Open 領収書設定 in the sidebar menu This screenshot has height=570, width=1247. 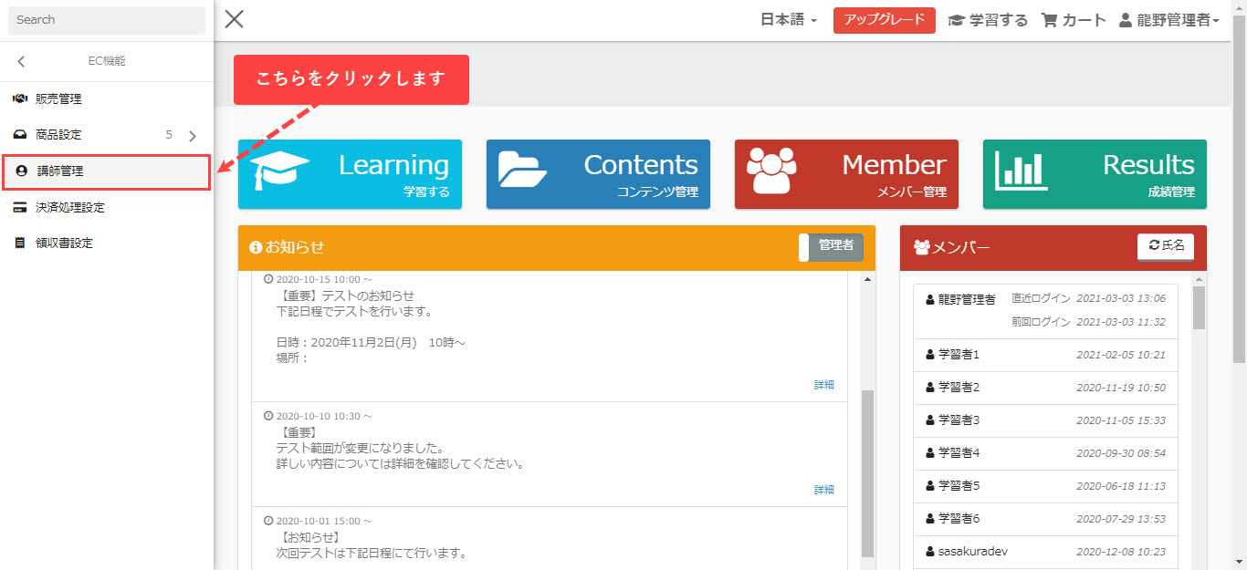pyautogui.click(x=64, y=244)
